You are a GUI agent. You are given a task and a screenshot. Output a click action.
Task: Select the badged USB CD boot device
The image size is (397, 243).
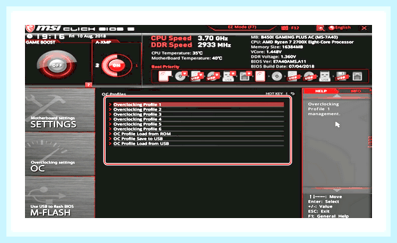pos(213,76)
